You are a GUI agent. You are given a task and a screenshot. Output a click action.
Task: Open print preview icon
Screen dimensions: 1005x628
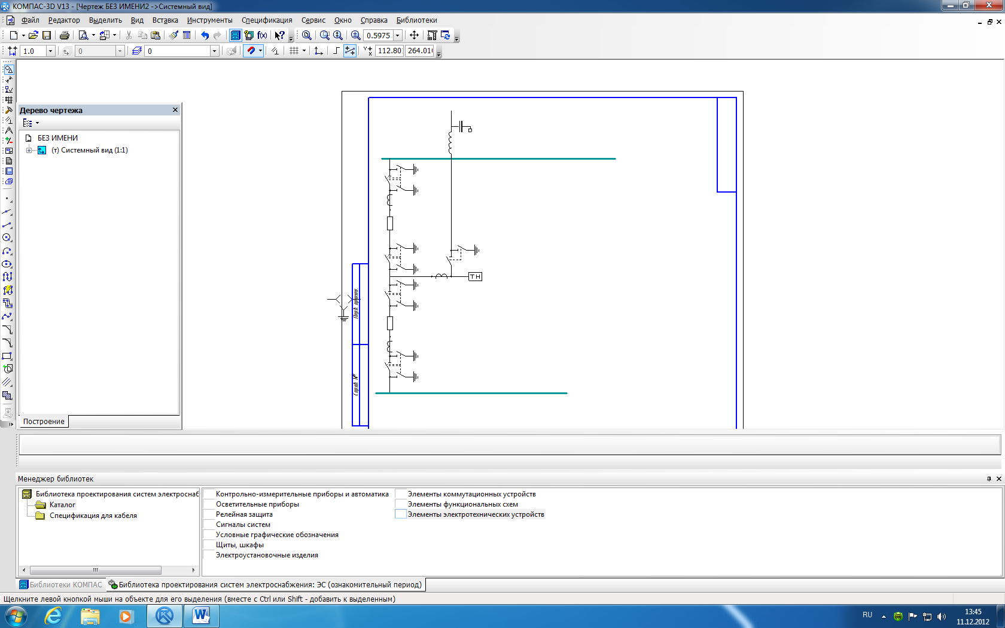click(83, 35)
